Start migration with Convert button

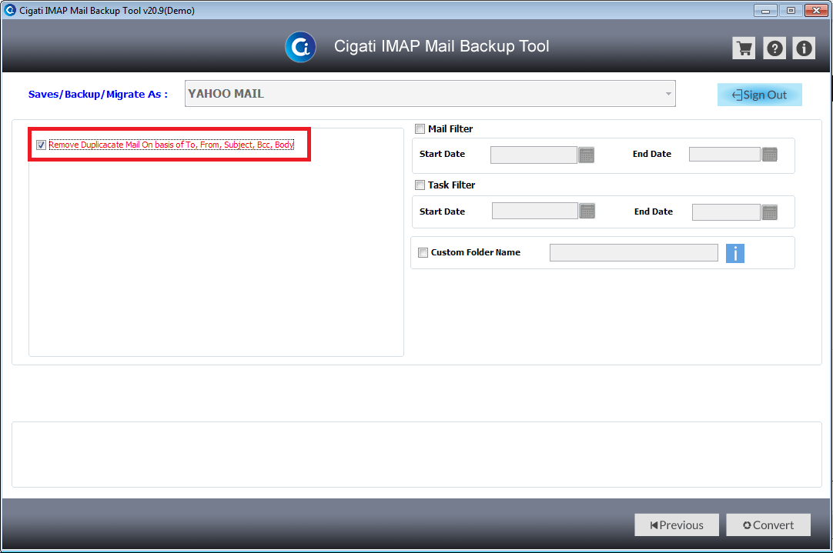tap(768, 525)
